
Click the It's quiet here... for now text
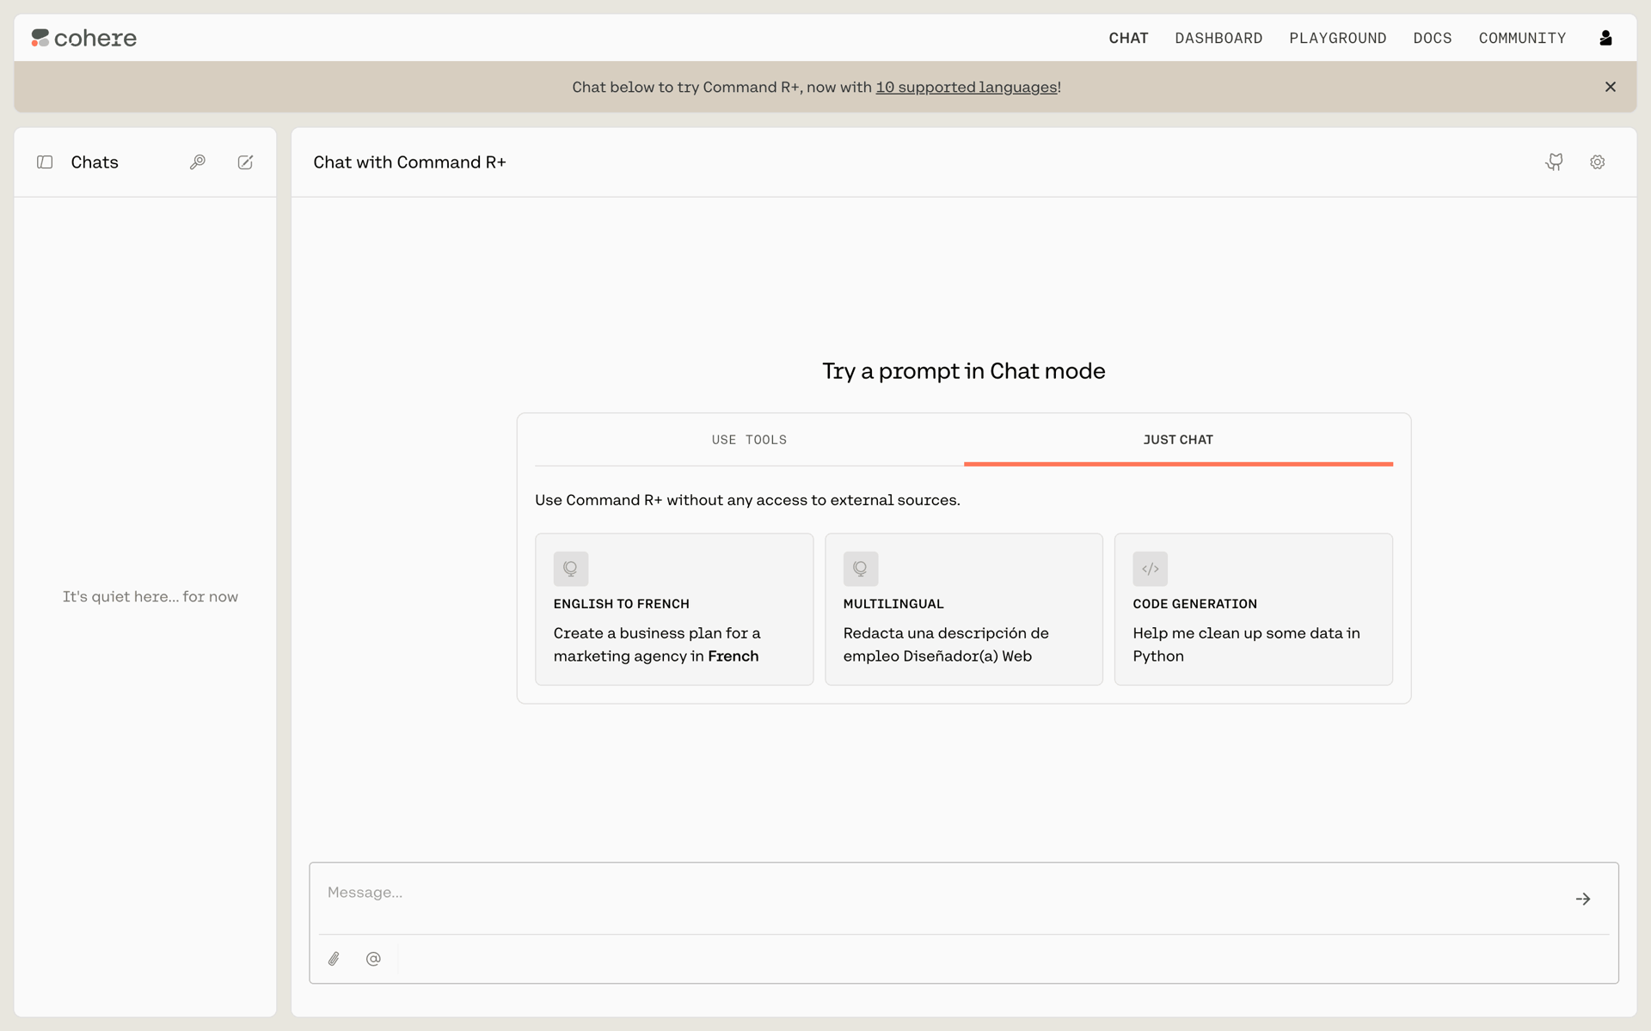150,596
